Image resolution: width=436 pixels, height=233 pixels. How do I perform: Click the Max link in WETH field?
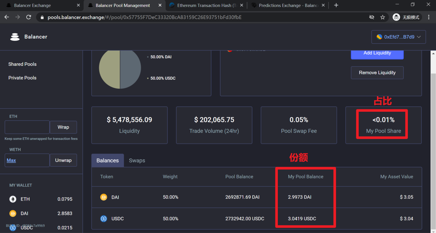11,160
